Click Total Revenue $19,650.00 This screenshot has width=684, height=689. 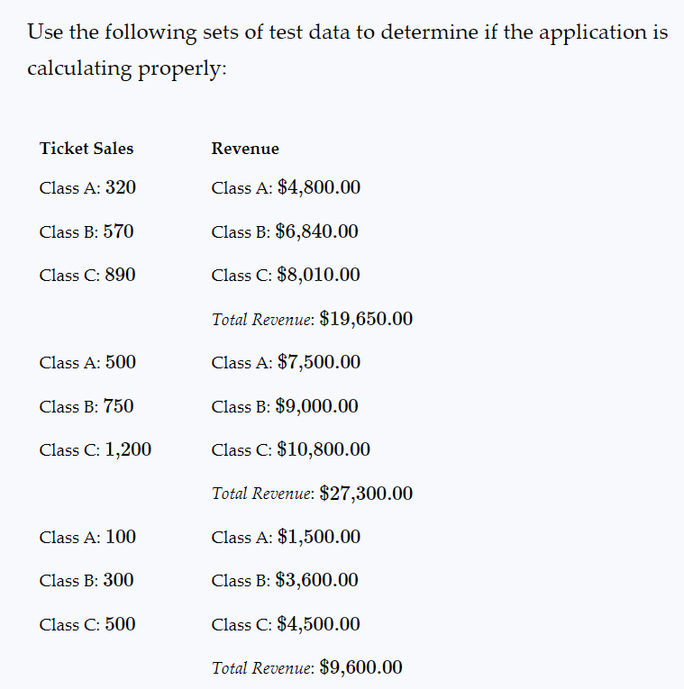pyautogui.click(x=312, y=319)
